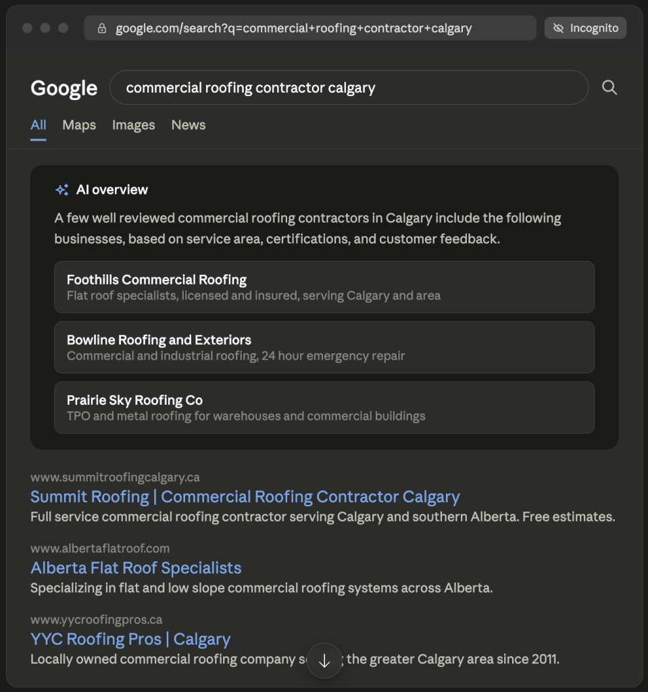Click the Google search query field
The image size is (648, 692).
[x=349, y=87]
